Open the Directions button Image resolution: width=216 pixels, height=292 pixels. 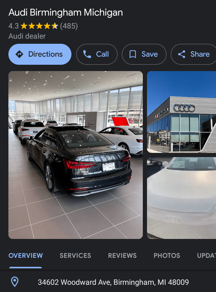pos(40,54)
